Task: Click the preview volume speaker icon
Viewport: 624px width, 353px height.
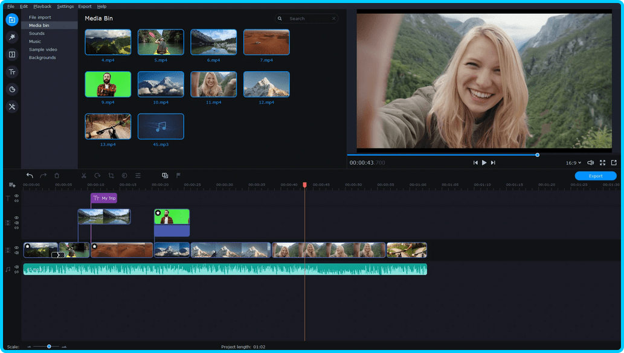Action: tap(591, 162)
